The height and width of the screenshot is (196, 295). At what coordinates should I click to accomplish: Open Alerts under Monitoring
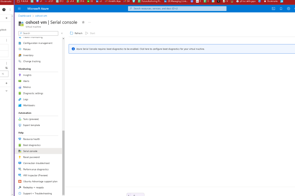(x=26, y=81)
